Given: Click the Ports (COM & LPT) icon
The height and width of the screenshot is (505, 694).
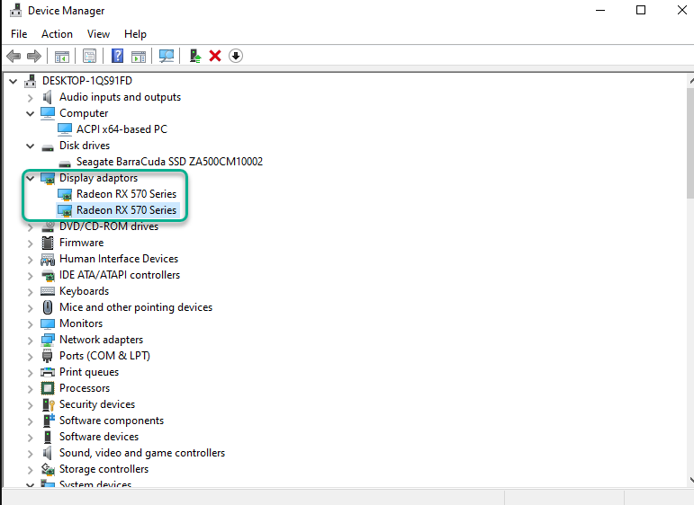Looking at the screenshot, I should pos(48,356).
